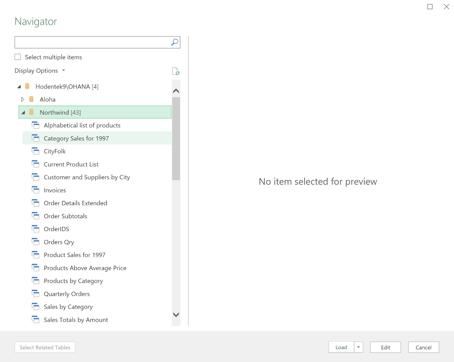Image resolution: width=454 pixels, height=362 pixels.
Task: Collapse the Hodentek9\OHANA server node
Action: (19, 86)
